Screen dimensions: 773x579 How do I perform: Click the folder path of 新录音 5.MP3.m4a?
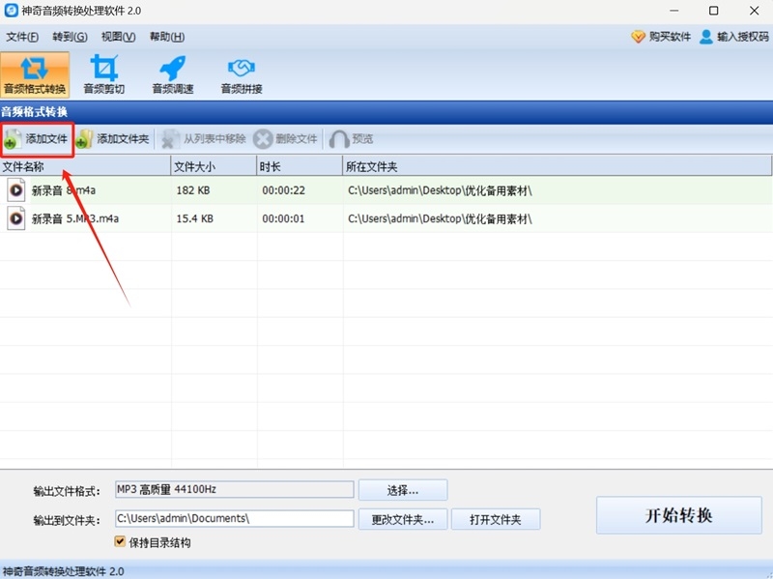(x=440, y=218)
